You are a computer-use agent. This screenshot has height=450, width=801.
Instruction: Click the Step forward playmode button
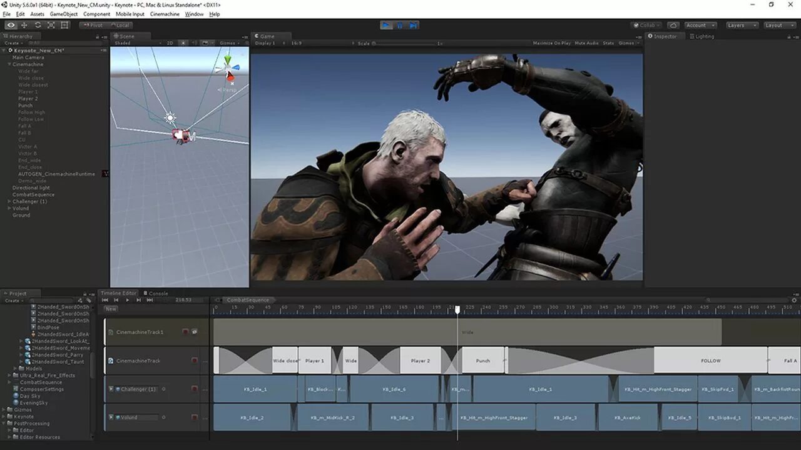click(x=414, y=25)
